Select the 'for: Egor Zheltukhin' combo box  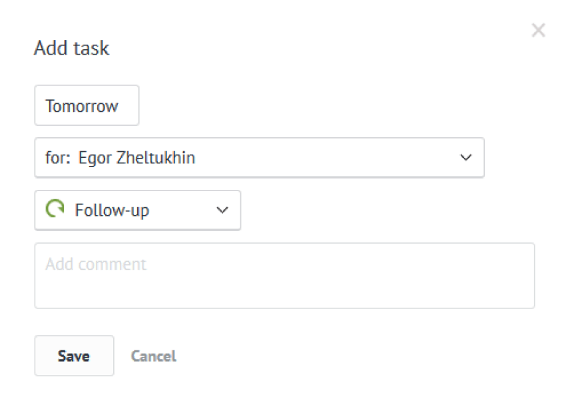pyautogui.click(x=259, y=157)
